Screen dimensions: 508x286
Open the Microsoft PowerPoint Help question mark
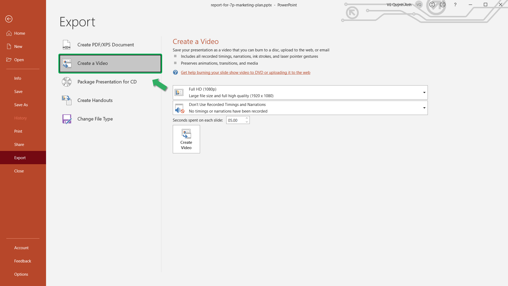point(455,5)
